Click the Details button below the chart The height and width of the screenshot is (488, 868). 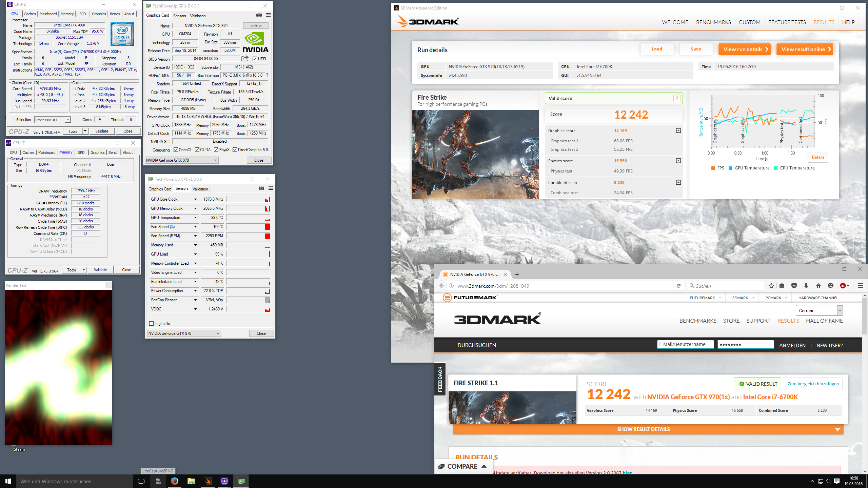click(x=818, y=157)
